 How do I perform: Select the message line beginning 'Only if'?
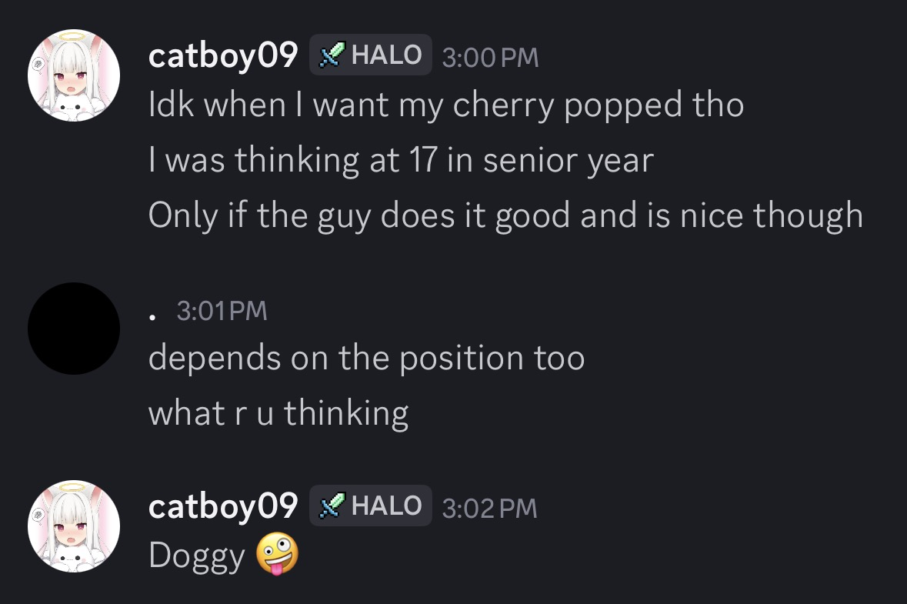point(505,215)
